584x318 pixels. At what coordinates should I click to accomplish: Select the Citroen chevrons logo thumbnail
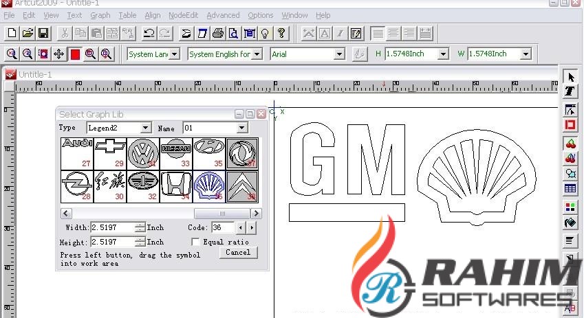pos(242,187)
